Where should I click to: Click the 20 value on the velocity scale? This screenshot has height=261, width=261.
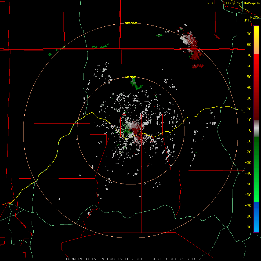point(249,109)
